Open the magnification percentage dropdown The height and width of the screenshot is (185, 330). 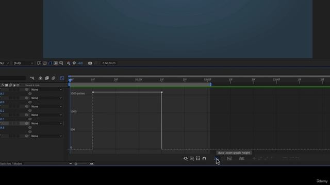pos(5,63)
